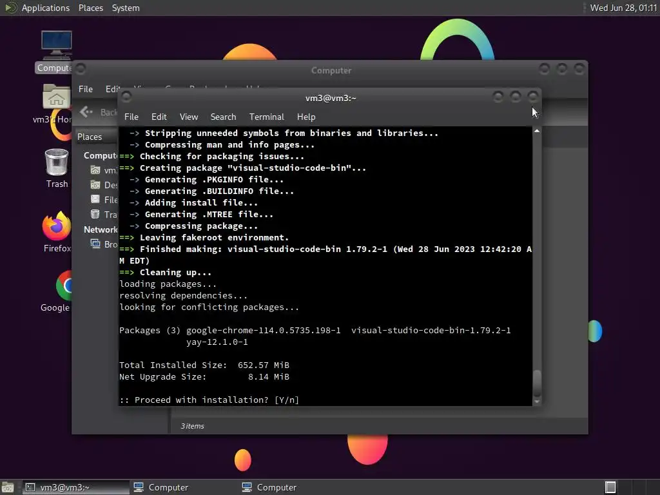Click 'google-chrome-114.0.5735.198-1' package text

pyautogui.click(x=264, y=331)
